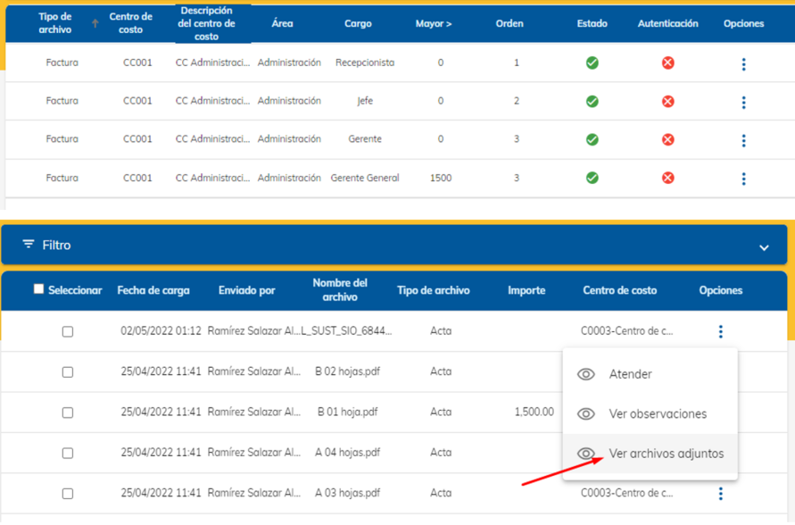The height and width of the screenshot is (525, 795).
Task: Check the box for the 02/05/2022 01:12 row
Action: (68, 332)
